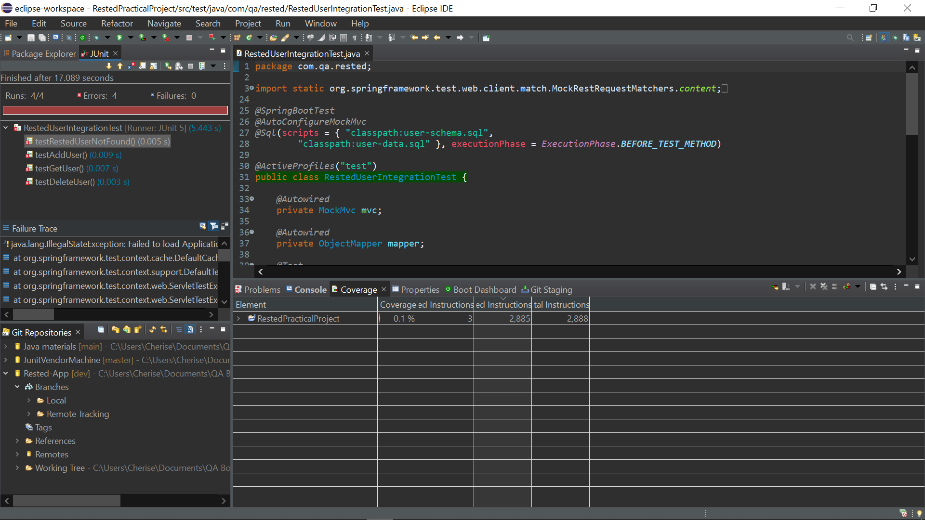Click the red JUnit progress bar
925x520 pixels.
coord(116,110)
